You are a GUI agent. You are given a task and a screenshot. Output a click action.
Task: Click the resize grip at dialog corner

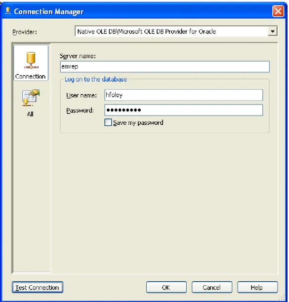tap(282, 298)
